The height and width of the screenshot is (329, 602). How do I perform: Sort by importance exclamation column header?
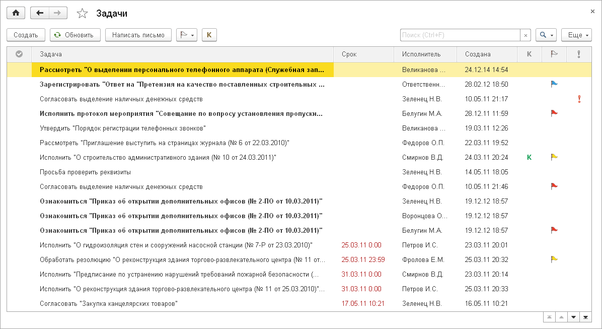[x=579, y=54]
